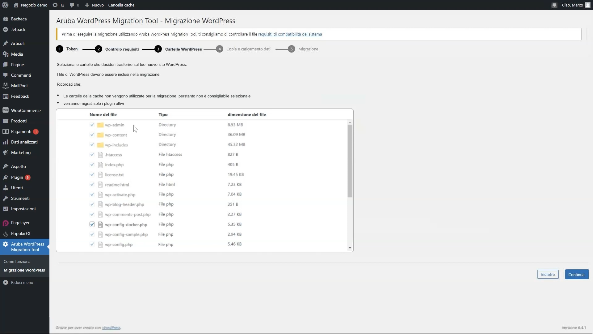
Task: Toggle the index.php checkbox
Action: [92, 165]
